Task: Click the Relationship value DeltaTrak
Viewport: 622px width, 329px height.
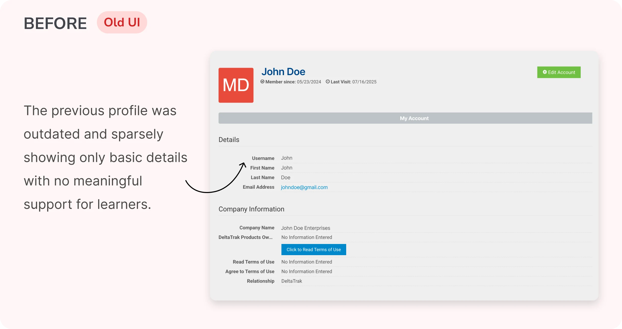Action: pyautogui.click(x=291, y=281)
